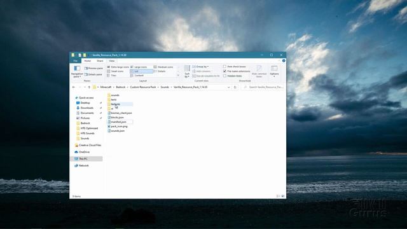Select Quick access in navigation pane
407x229 pixels.
[86, 98]
